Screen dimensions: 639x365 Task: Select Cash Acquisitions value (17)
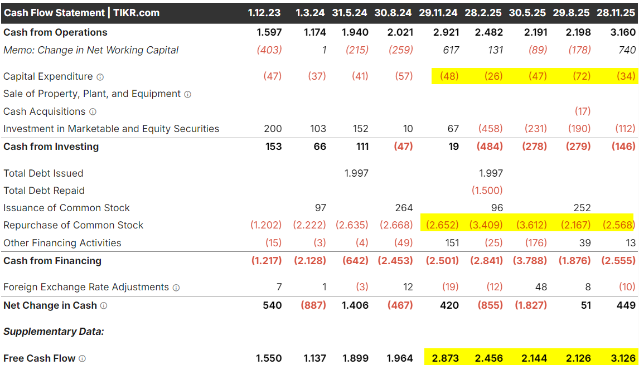point(582,111)
